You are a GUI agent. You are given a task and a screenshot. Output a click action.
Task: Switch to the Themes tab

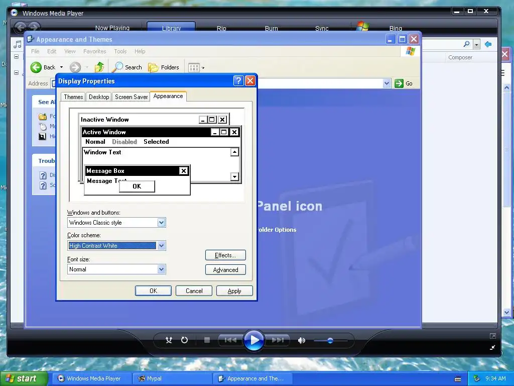[73, 97]
